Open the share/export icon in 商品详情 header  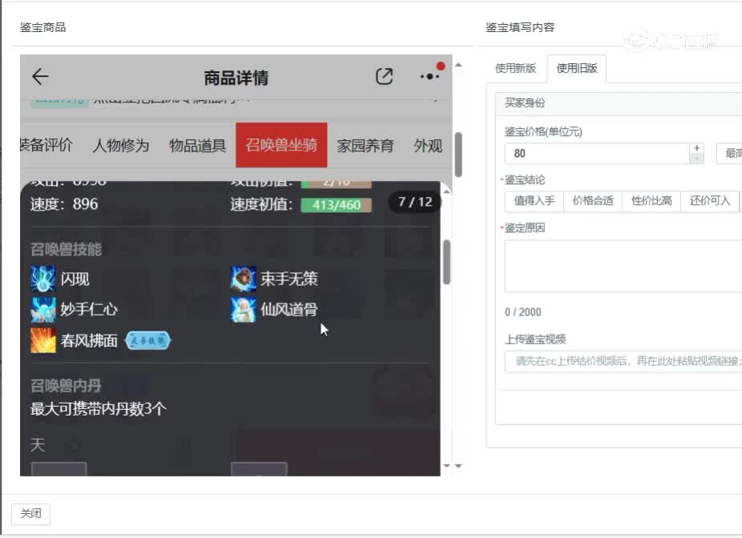click(384, 76)
